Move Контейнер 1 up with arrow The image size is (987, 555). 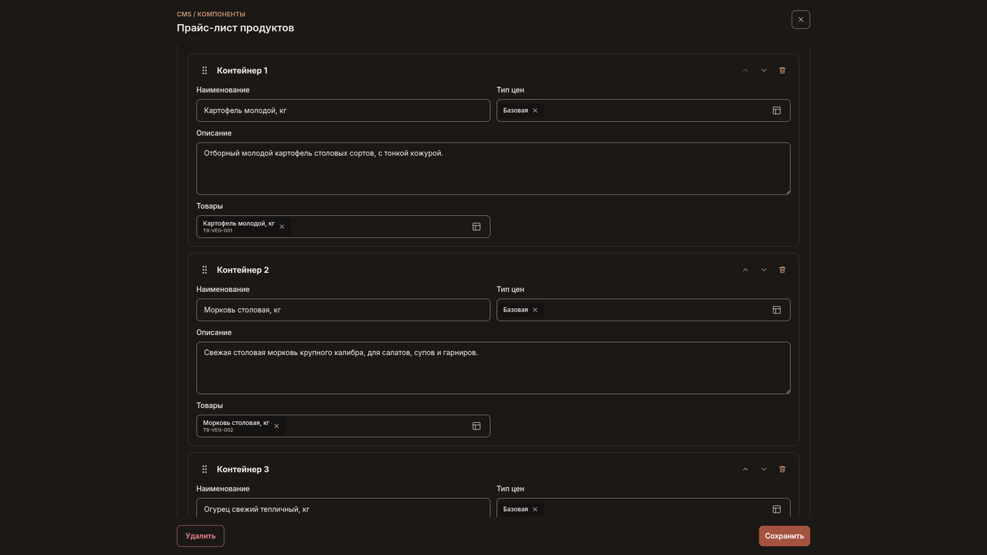pos(745,71)
